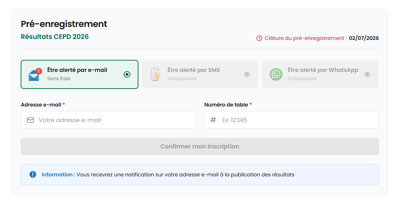Click the envelope icon with red badge
Viewport: 395px width, 204px height.
(x=35, y=75)
